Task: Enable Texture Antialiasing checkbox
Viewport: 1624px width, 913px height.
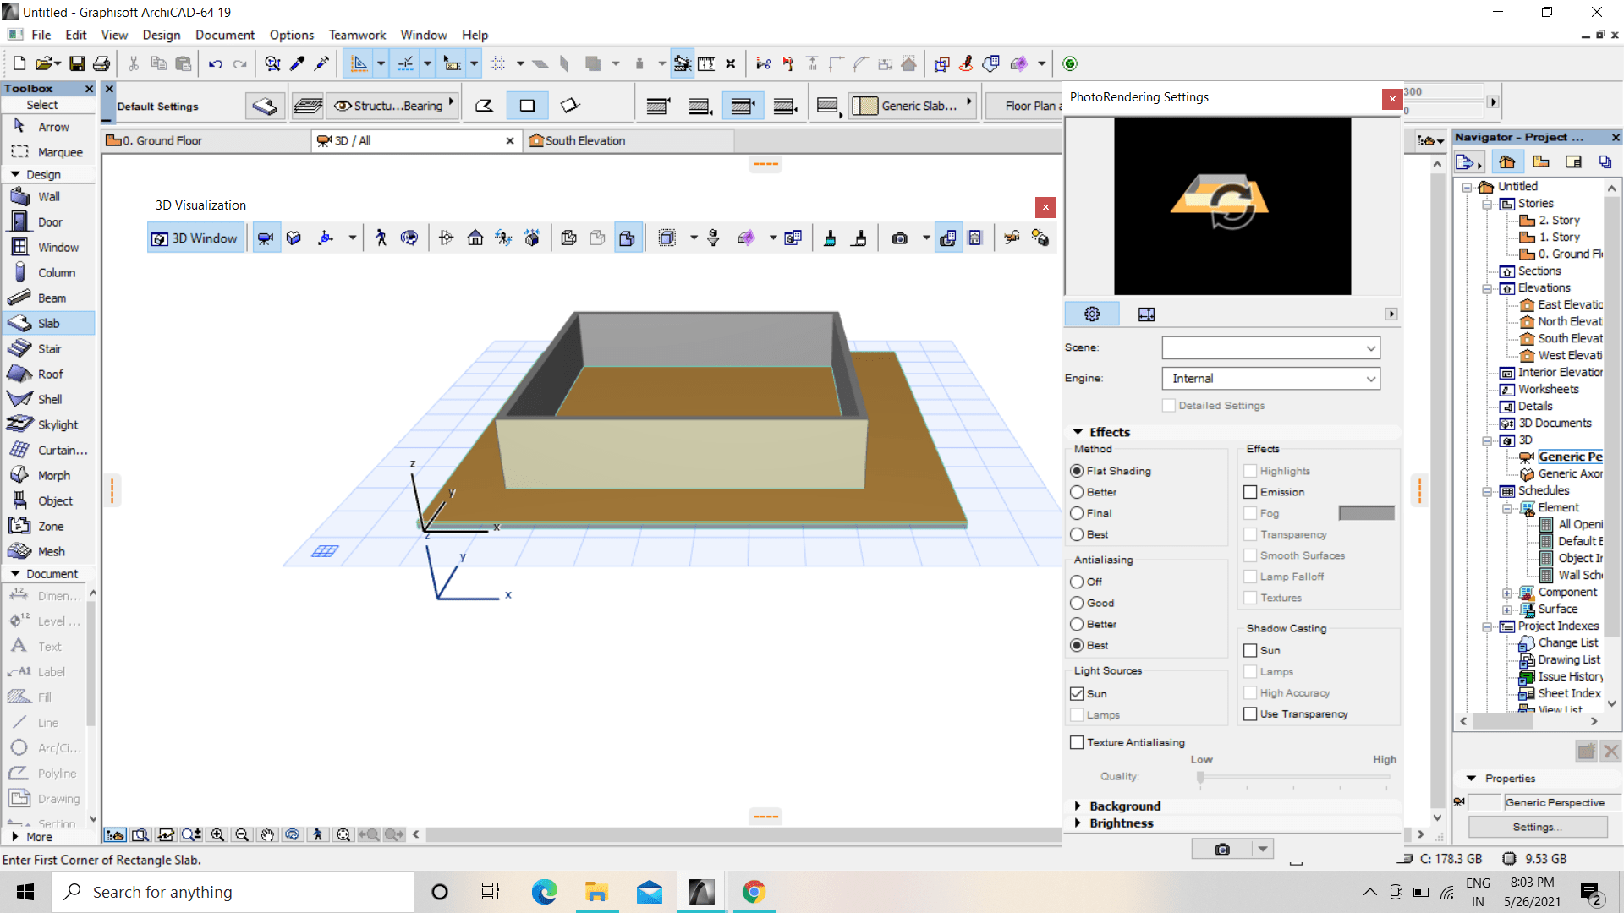Action: point(1077,742)
